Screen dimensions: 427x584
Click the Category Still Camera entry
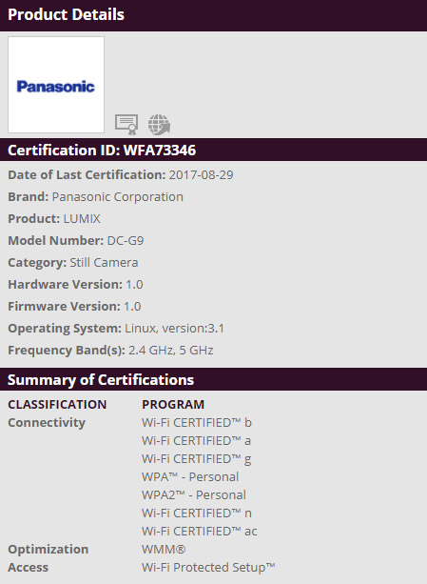coord(73,263)
